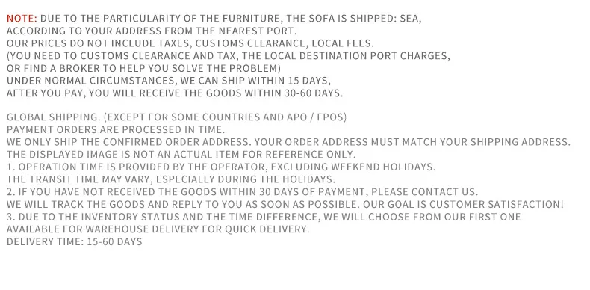
Task: Click the payment orders processed line
Action: point(116,129)
